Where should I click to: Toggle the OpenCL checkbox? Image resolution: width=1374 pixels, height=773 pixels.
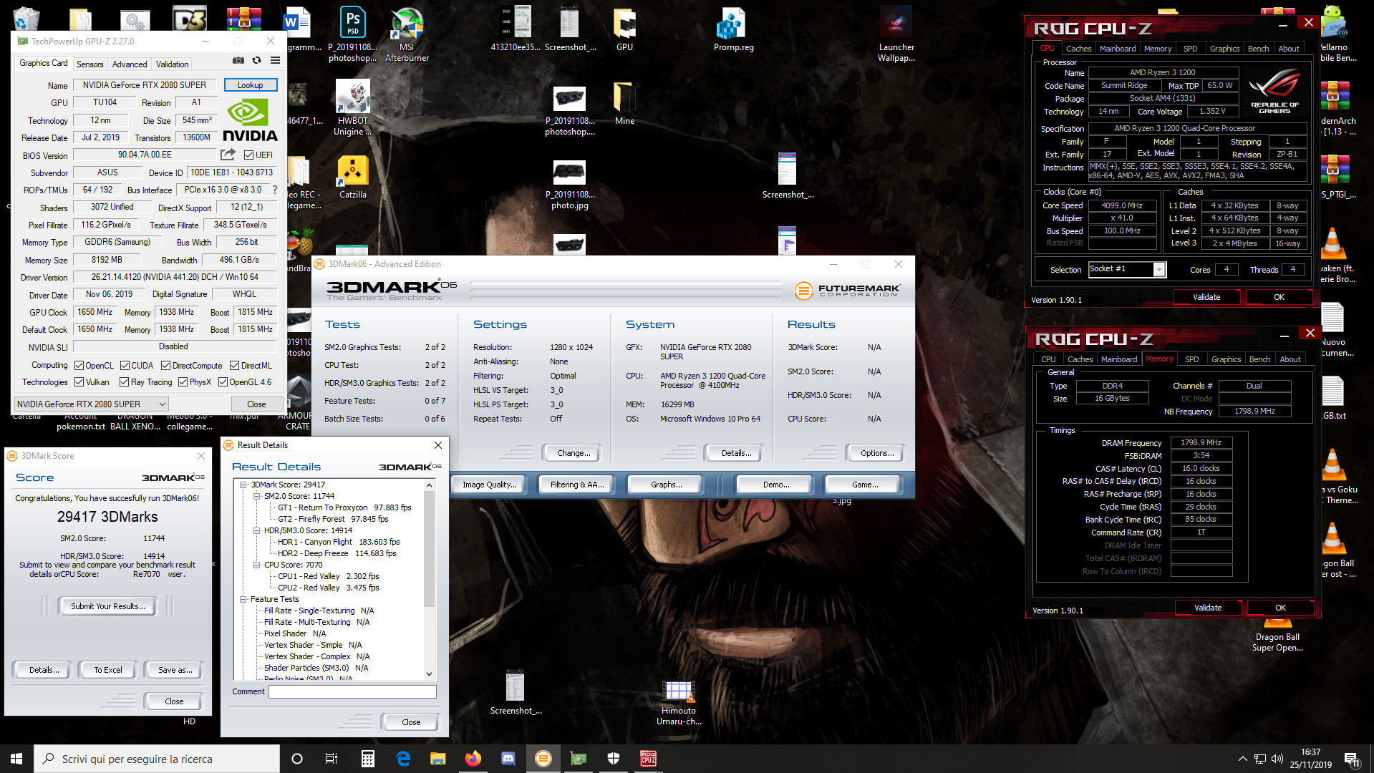point(79,366)
